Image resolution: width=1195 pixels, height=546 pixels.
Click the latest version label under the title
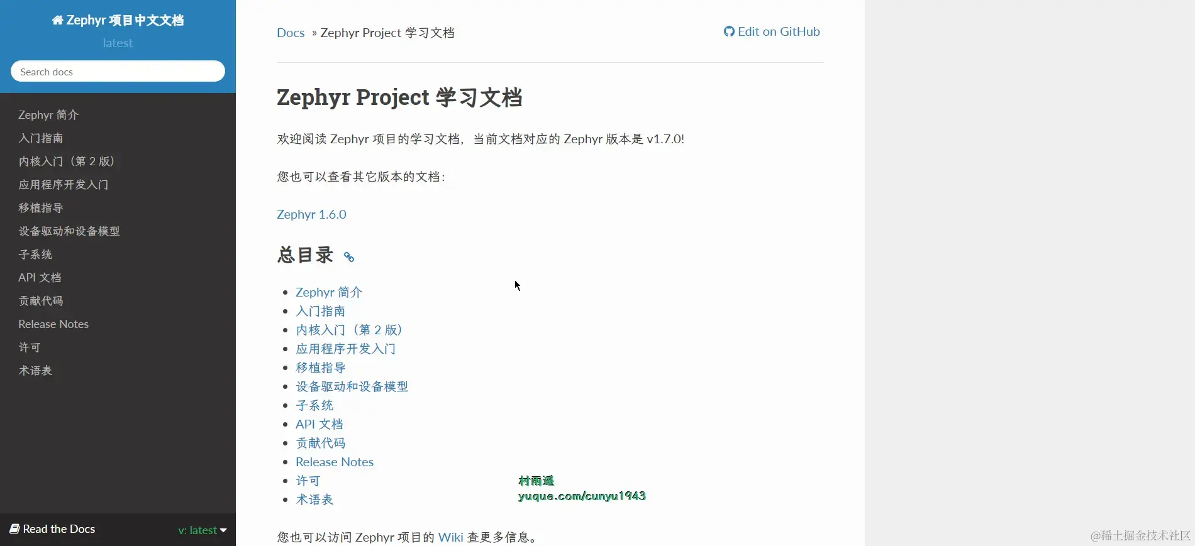[118, 43]
